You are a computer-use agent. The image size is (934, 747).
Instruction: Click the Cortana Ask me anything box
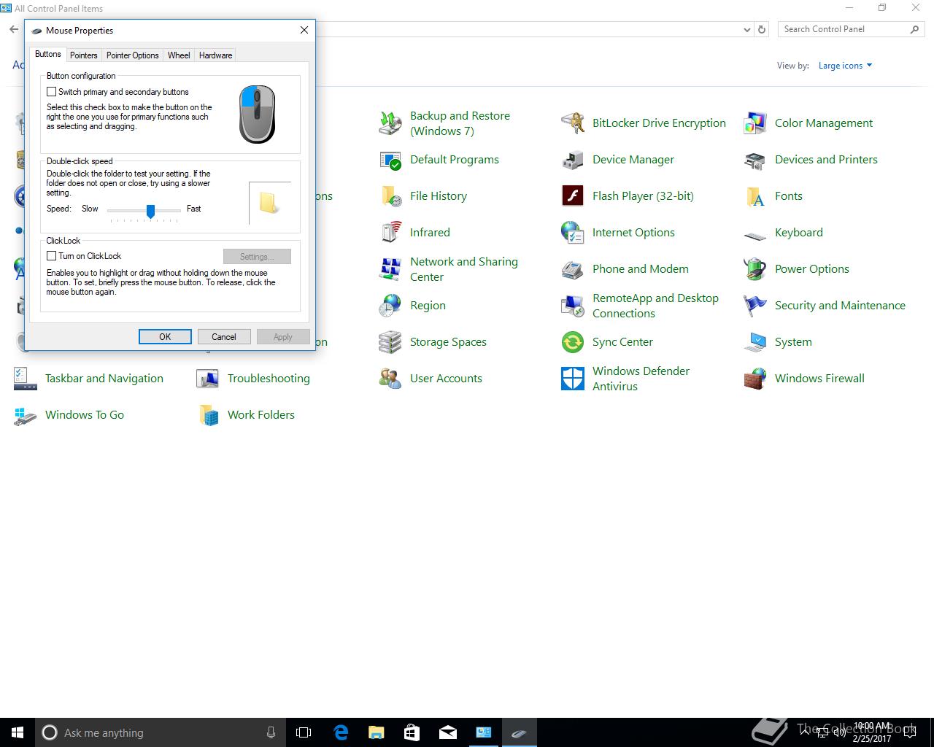click(161, 732)
